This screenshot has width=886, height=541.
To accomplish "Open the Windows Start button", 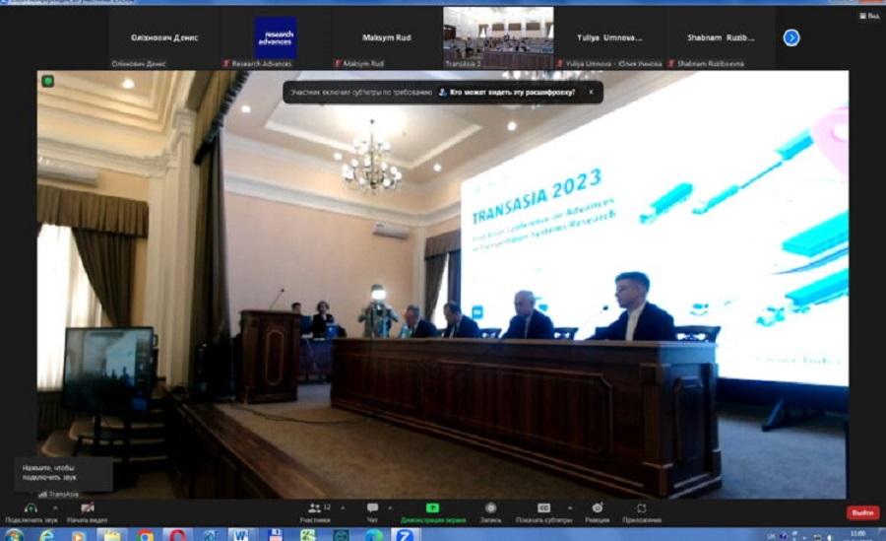I will click(x=14, y=535).
